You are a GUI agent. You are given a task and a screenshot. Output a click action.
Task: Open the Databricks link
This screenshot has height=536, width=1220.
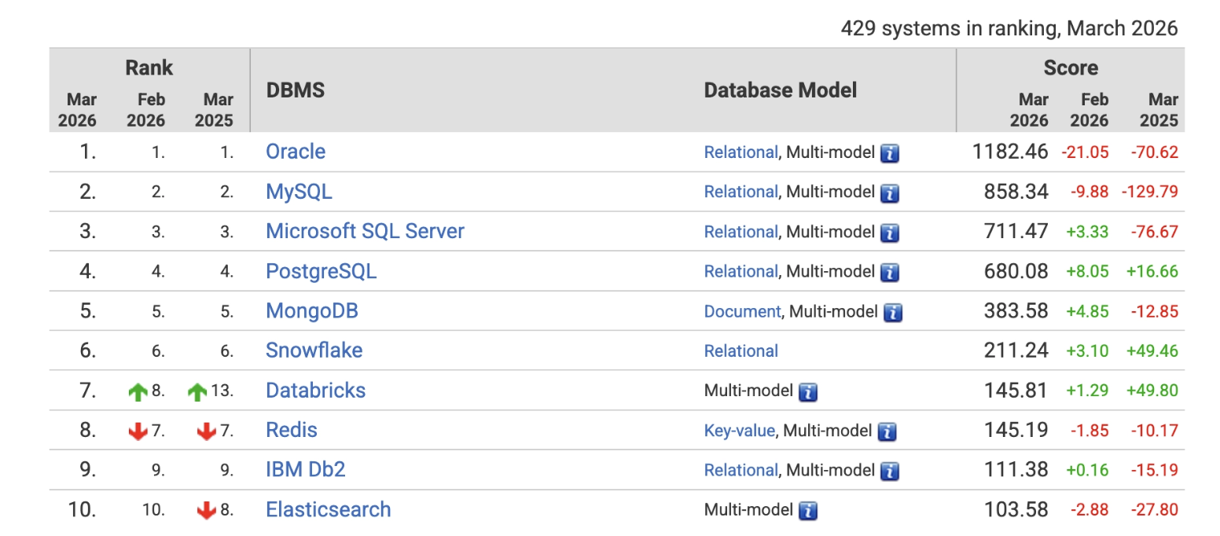[315, 391]
